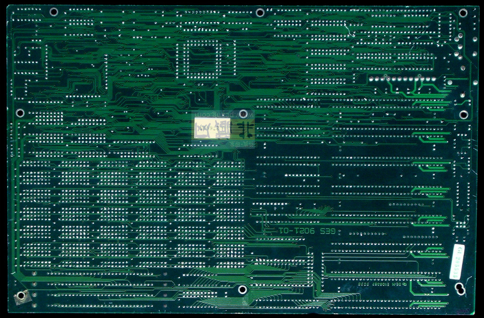Click the top-left corner mounting hole
The height and width of the screenshot is (318, 484).
click(x=54, y=12)
